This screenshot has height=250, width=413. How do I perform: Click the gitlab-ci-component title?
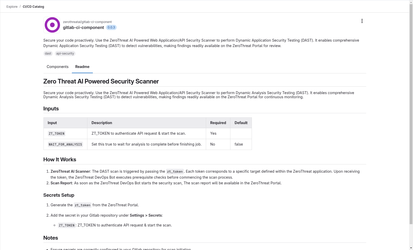pos(84,27)
